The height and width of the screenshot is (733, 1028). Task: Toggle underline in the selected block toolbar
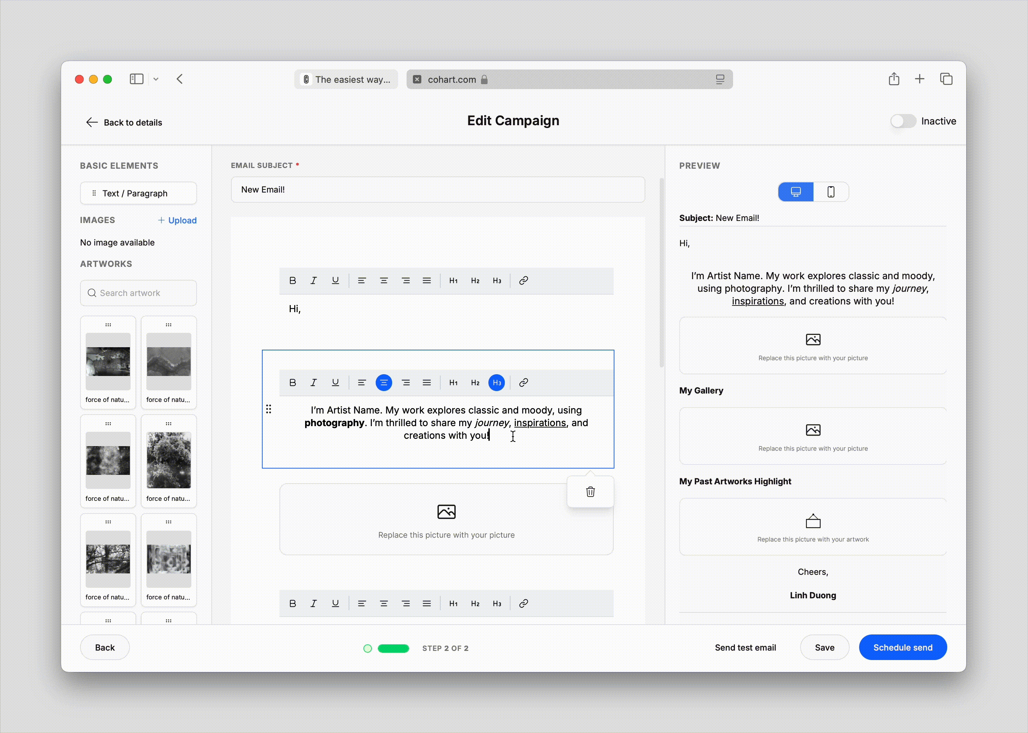(x=335, y=382)
